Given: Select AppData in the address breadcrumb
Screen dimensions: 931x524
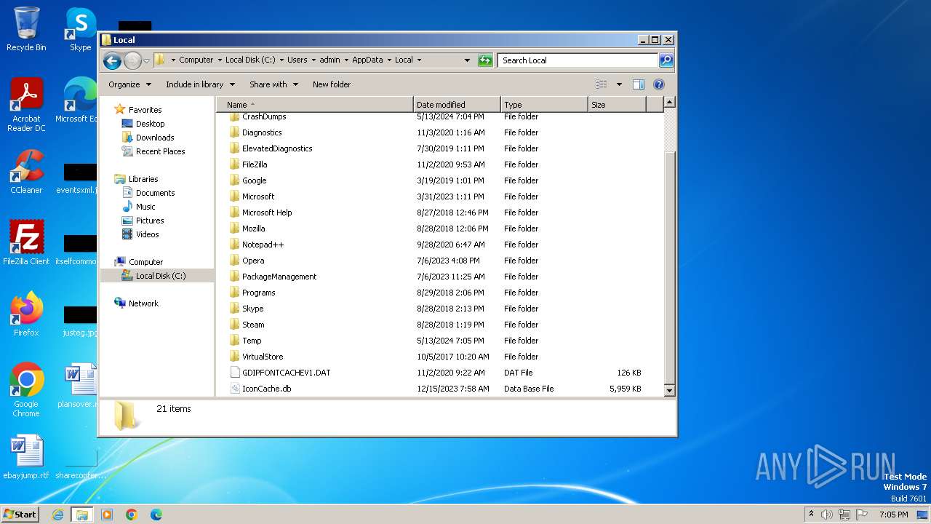Looking at the screenshot, I should (x=367, y=60).
